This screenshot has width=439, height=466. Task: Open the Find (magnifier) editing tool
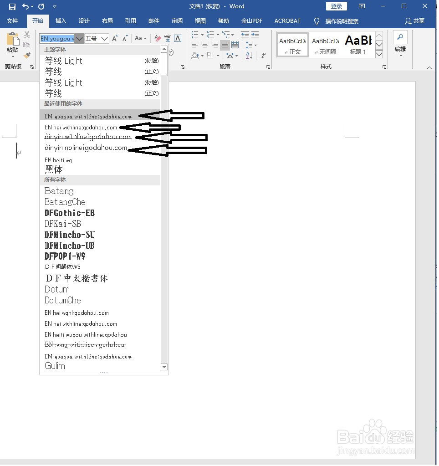click(x=400, y=37)
